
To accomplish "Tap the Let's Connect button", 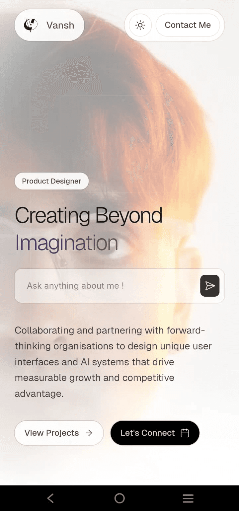I will click(155, 433).
